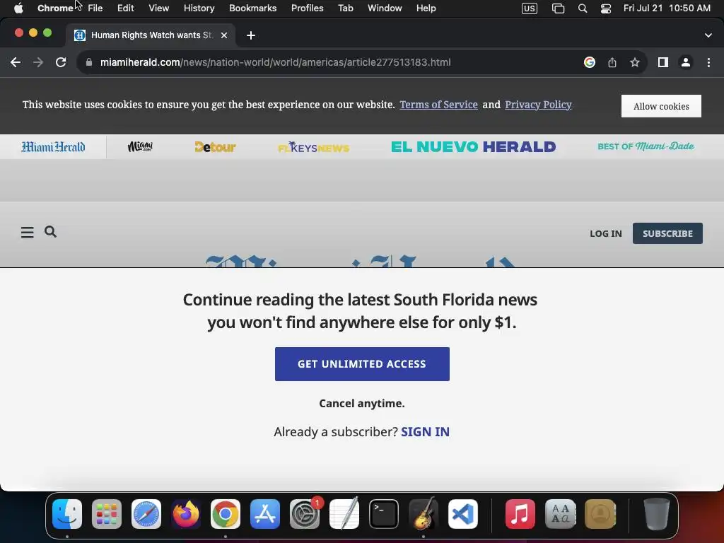
Task: Select the Human Rights Watch tab
Action: pos(150,35)
